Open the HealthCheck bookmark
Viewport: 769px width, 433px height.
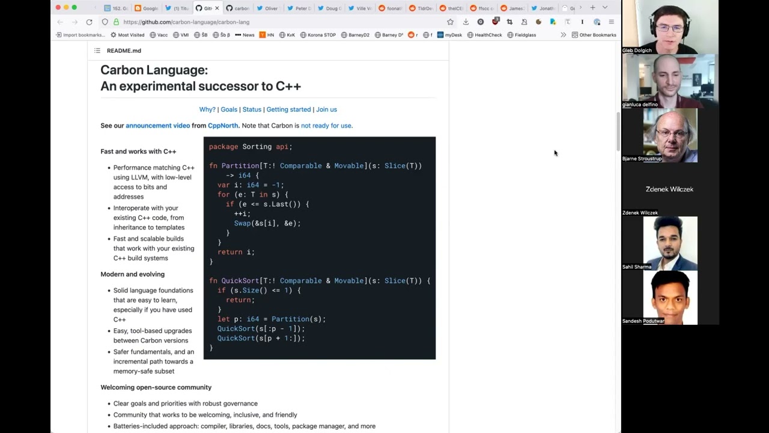[484, 35]
